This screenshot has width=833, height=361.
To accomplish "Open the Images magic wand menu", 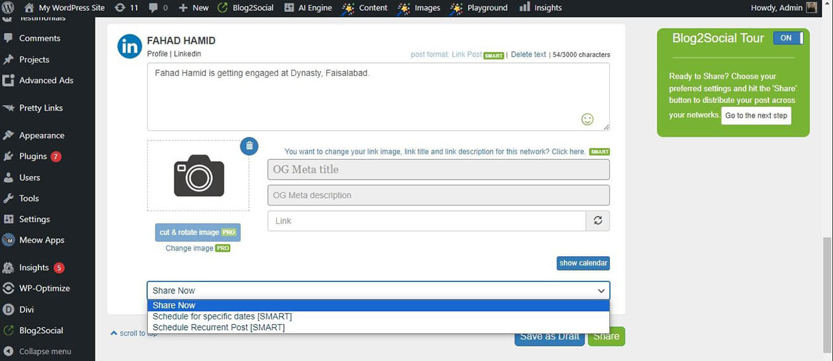I will click(419, 8).
